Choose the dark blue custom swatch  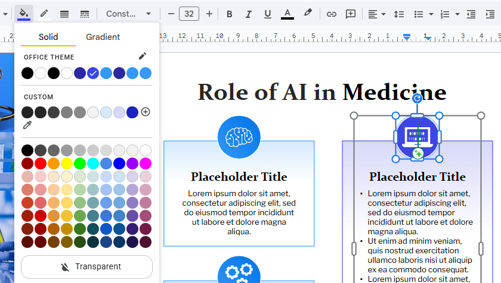[132, 112]
